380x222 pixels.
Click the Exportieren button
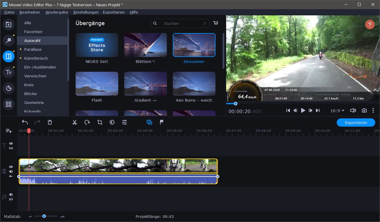356,123
